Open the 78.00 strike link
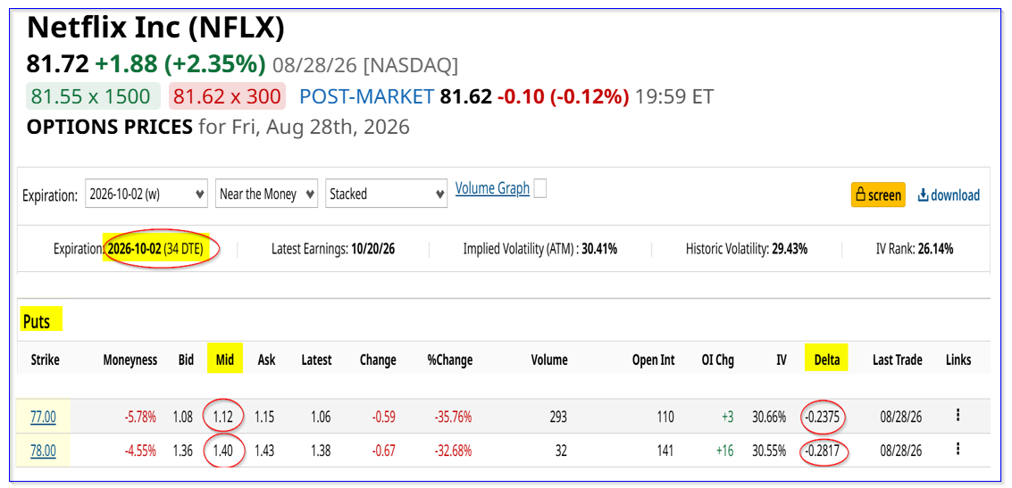This screenshot has height=488, width=1012. pos(43,451)
